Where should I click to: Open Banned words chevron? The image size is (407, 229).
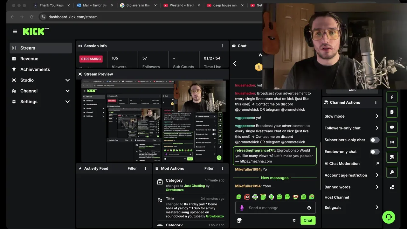[x=377, y=187]
